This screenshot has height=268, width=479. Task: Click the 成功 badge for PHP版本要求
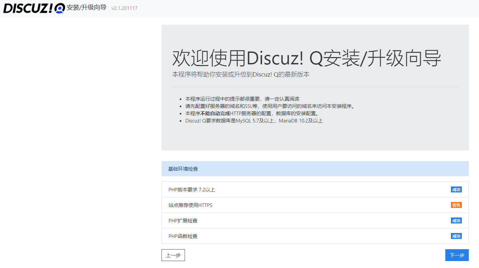tap(456, 189)
